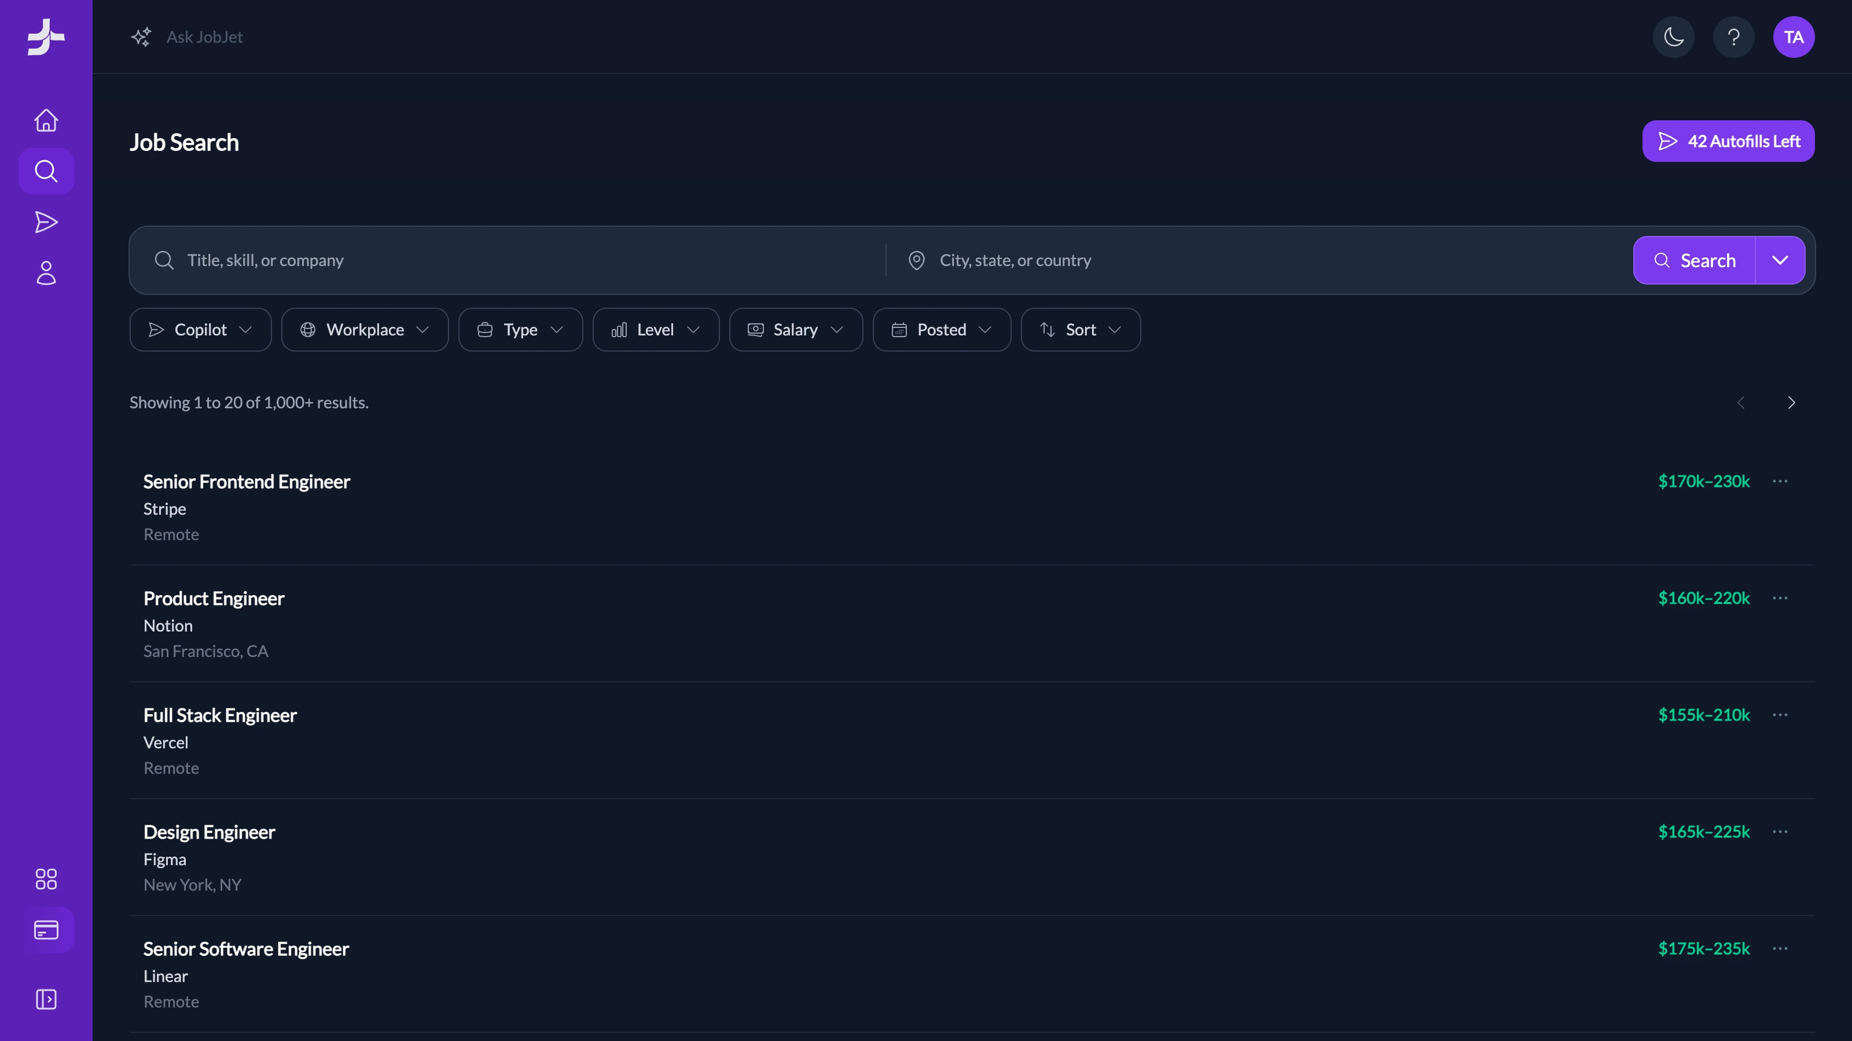Go to the next results page arrow
1852x1041 pixels.
point(1791,403)
